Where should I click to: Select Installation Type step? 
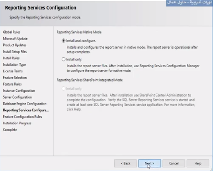coord(14,65)
